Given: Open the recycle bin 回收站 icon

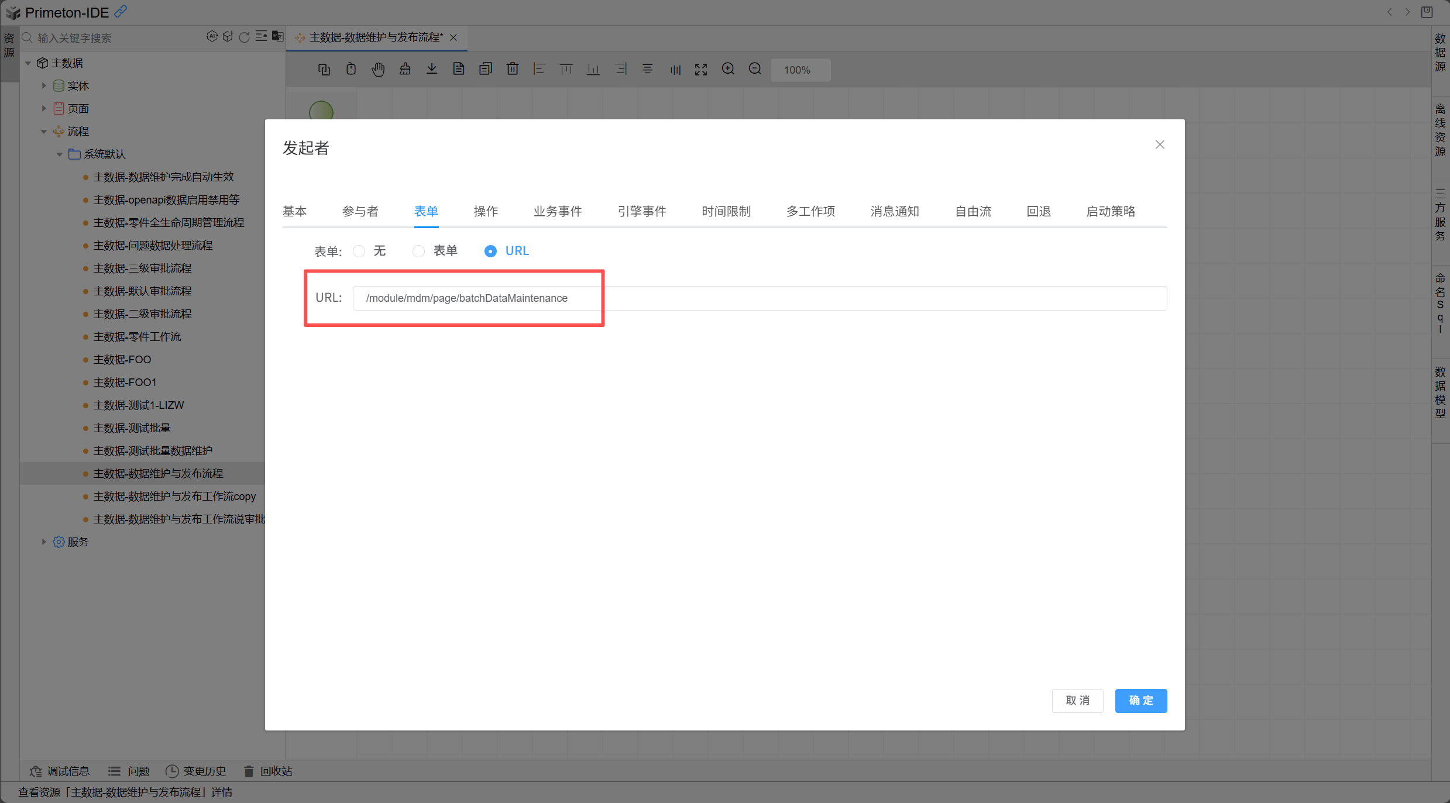Looking at the screenshot, I should 249,771.
